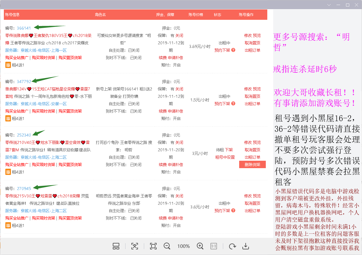Screen dimensions: 362x255
Task: Select 取消置顶 for account 270945
Action: [252, 203]
